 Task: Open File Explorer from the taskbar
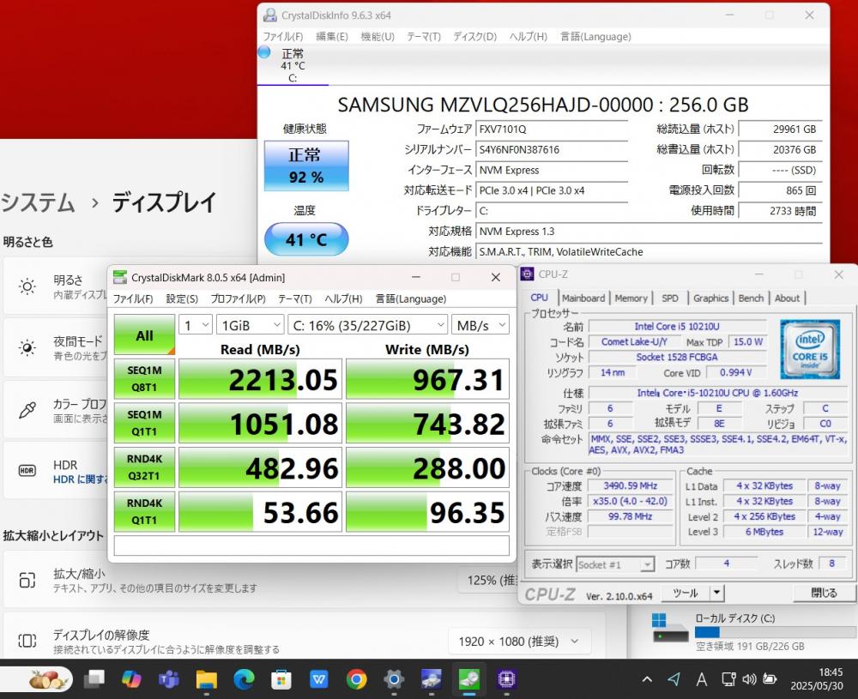206,679
